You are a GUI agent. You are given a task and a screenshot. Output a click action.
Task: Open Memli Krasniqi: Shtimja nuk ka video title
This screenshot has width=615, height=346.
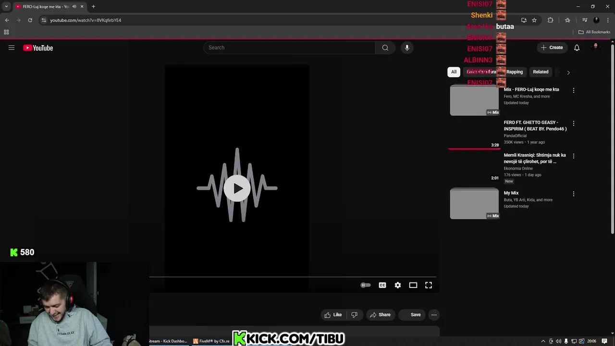[535, 158]
